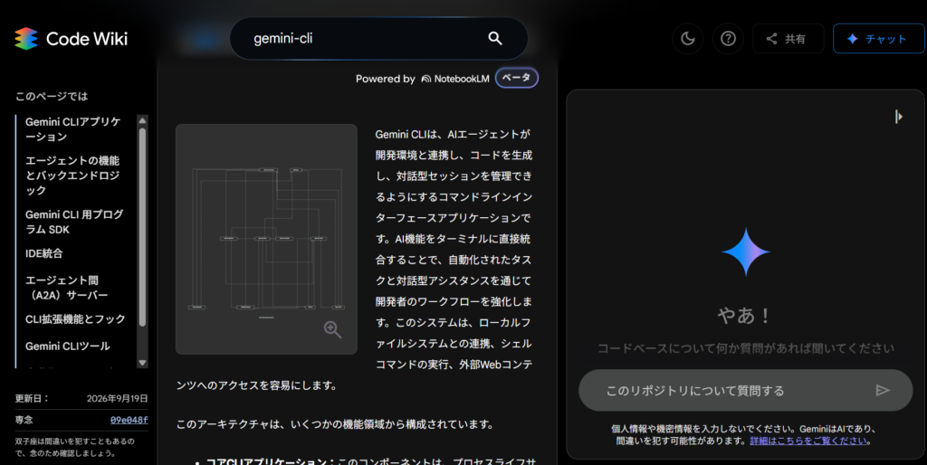This screenshot has width=927, height=465.
Task: Go to エージェントの機能とバックエンドロジック section
Action: 72,176
